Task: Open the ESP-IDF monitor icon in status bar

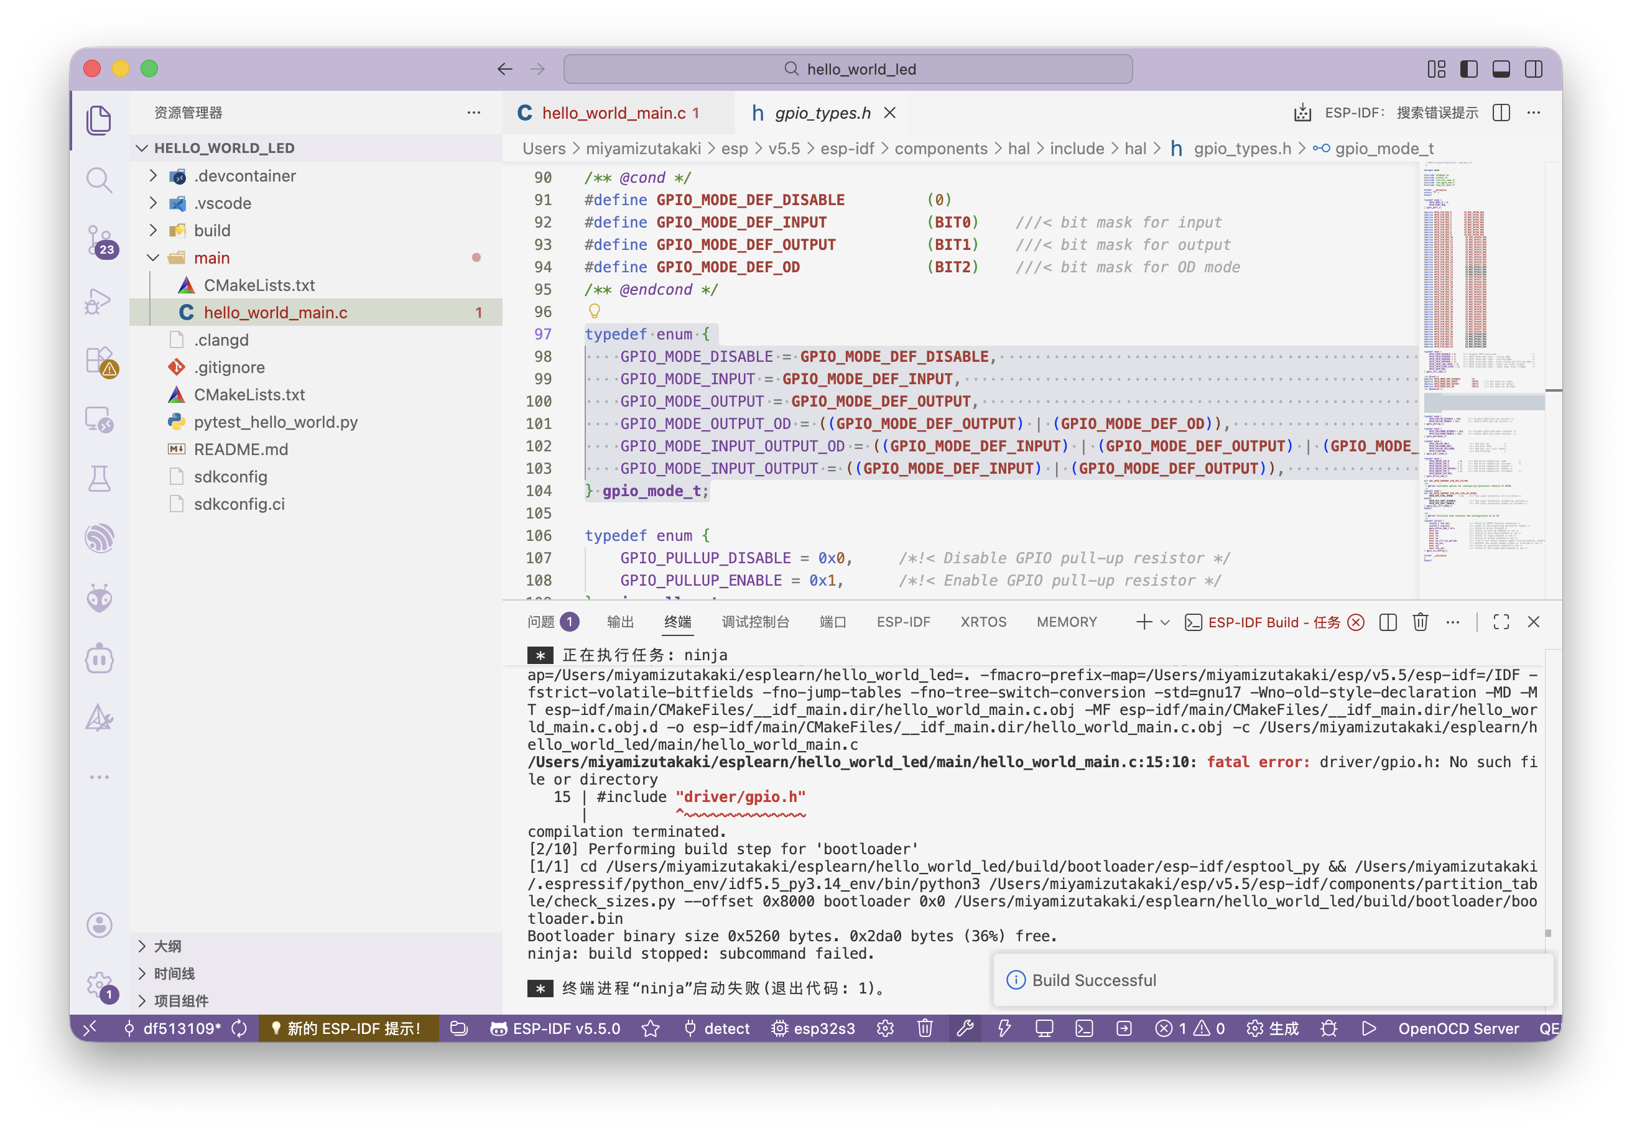Action: point(1044,1028)
